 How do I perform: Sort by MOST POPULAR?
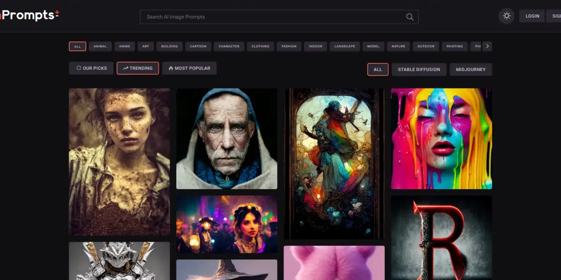pyautogui.click(x=189, y=68)
